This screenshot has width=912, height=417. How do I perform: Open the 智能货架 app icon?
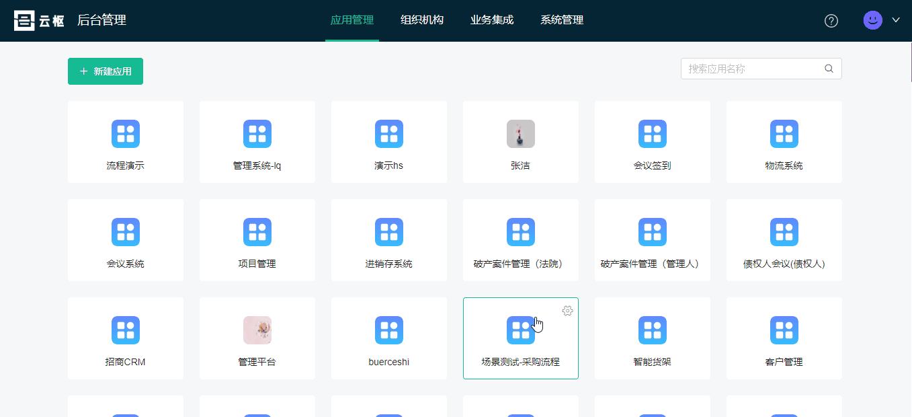click(x=653, y=330)
